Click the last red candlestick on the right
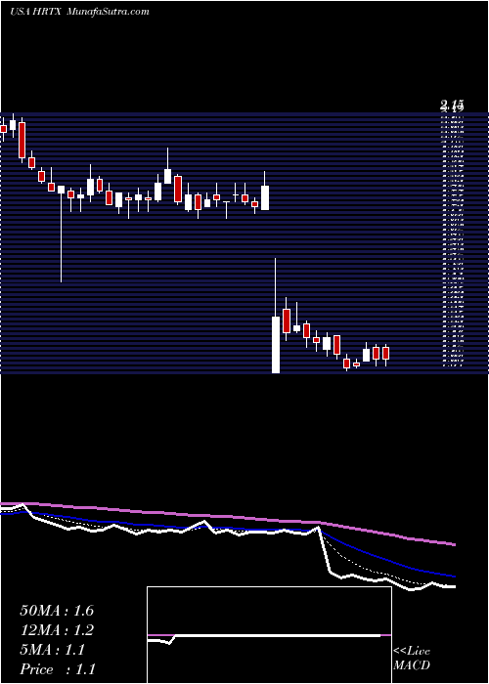This screenshot has height=684, width=489. tap(385, 354)
